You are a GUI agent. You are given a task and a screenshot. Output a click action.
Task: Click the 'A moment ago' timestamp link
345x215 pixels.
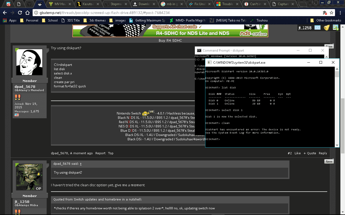[81, 153]
